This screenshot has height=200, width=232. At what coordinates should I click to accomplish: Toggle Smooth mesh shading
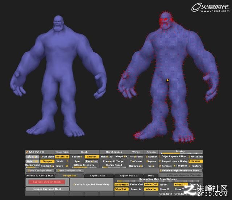[92, 157]
